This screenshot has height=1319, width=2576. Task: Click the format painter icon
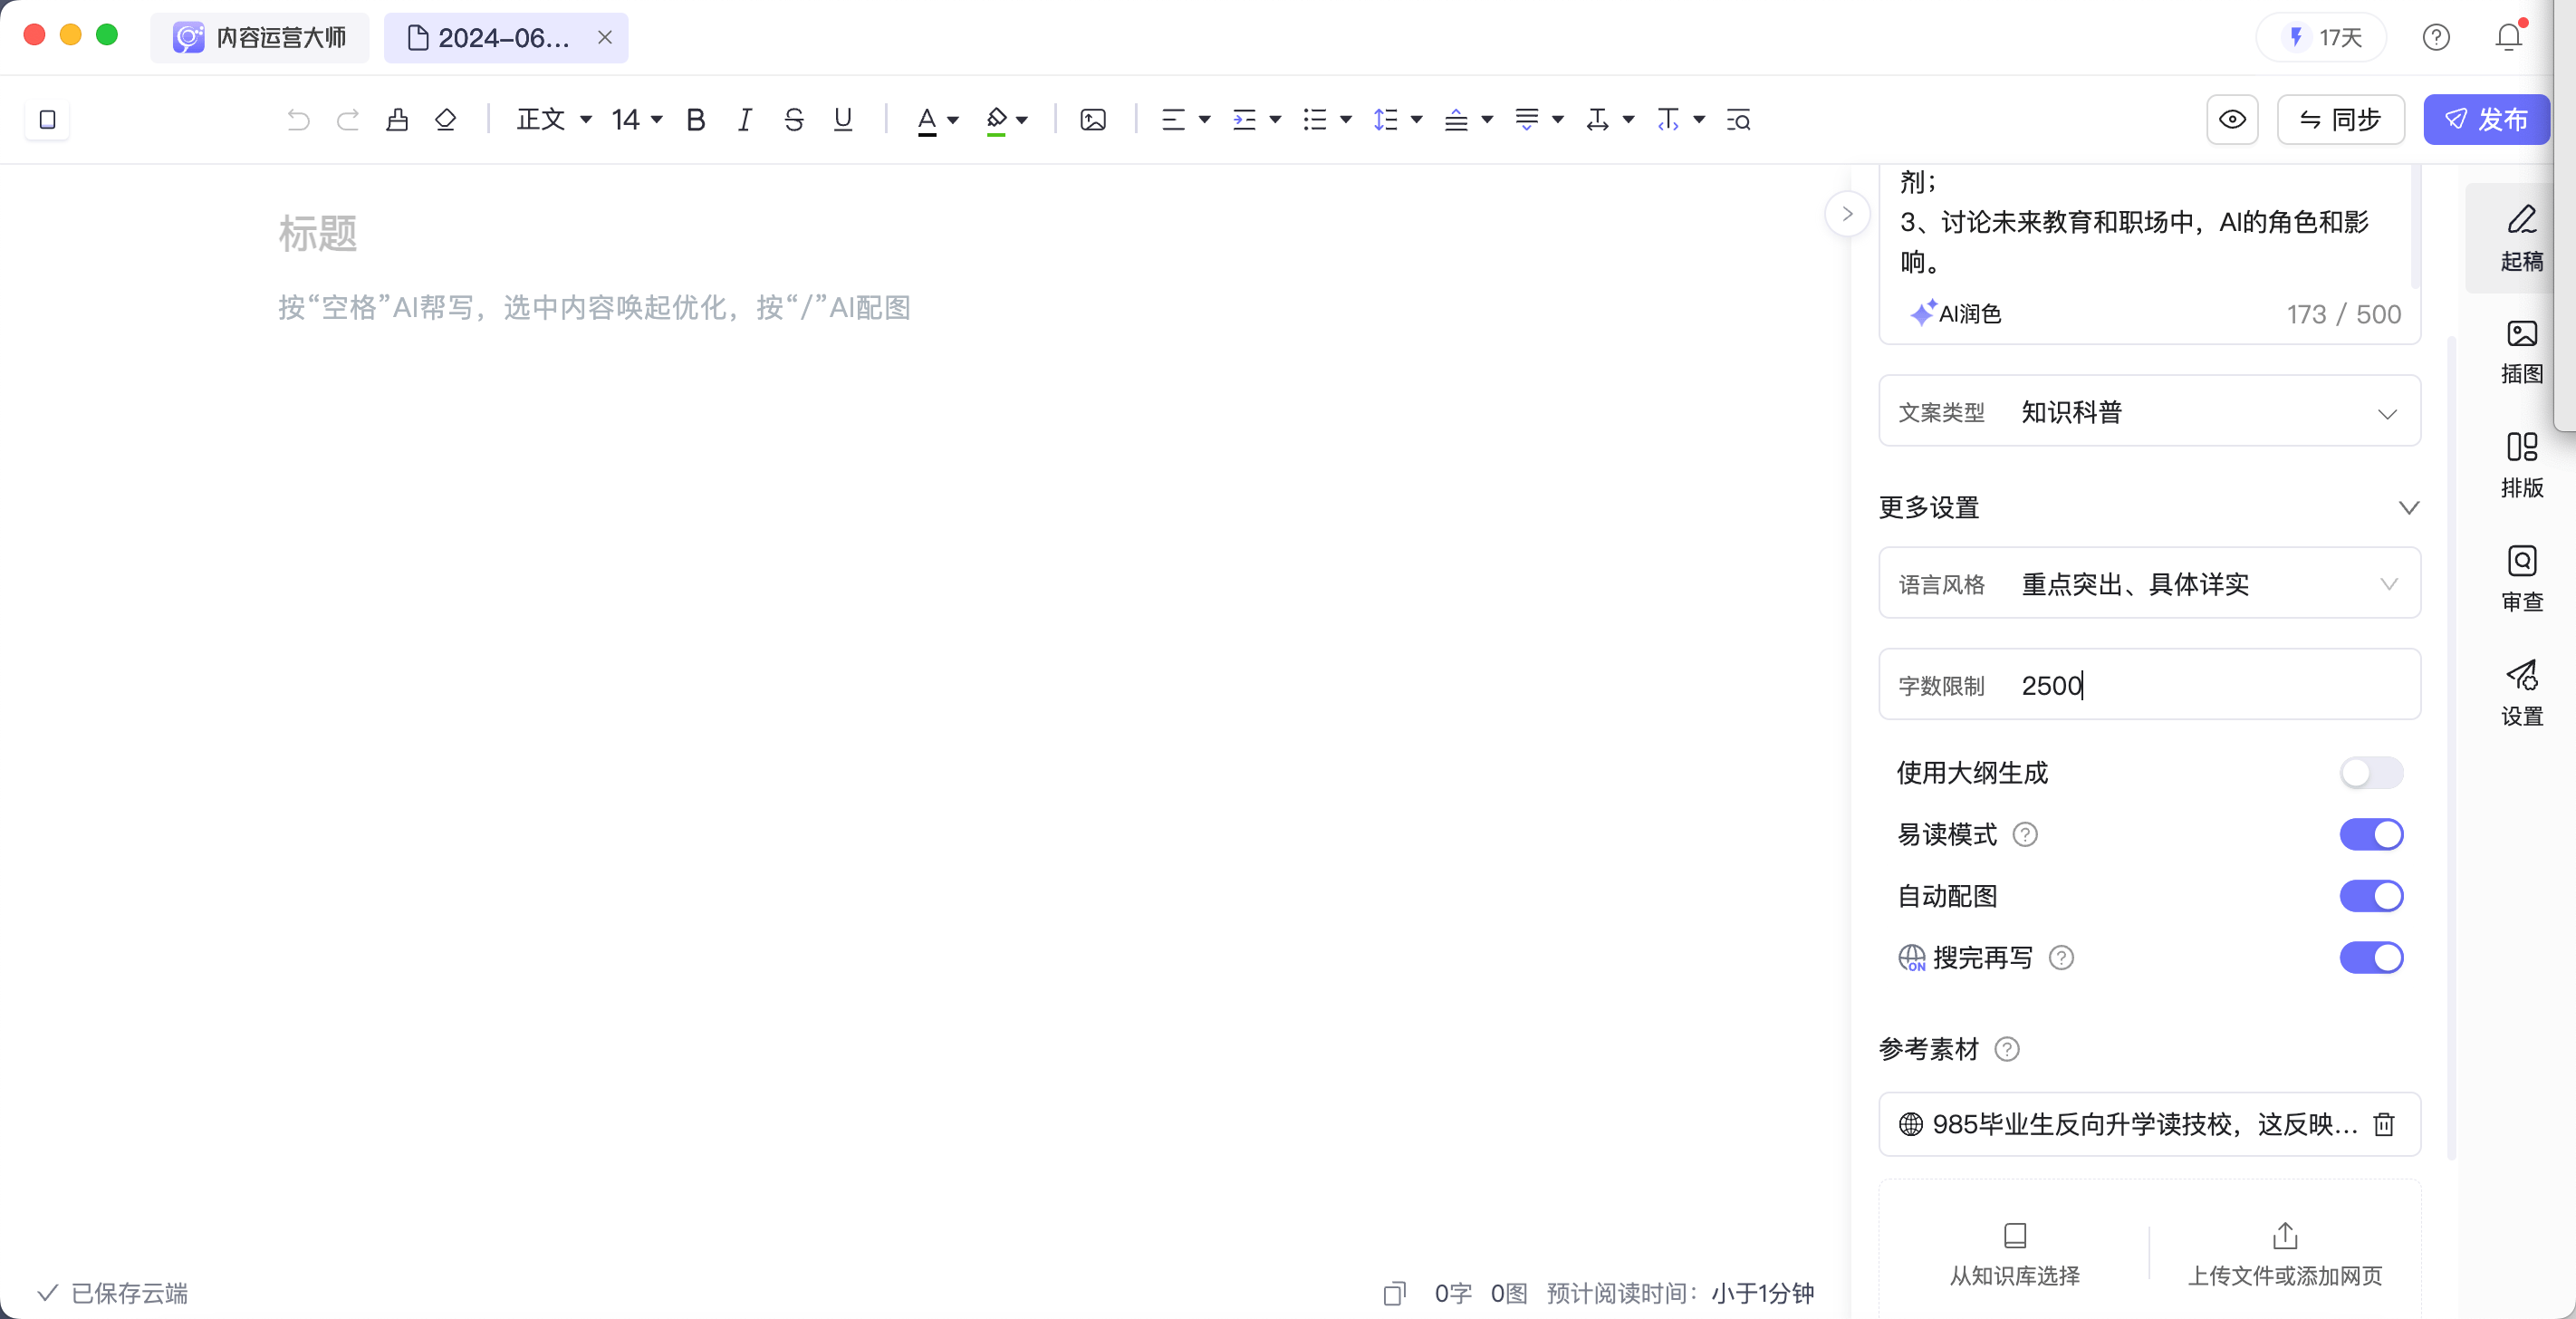point(397,120)
